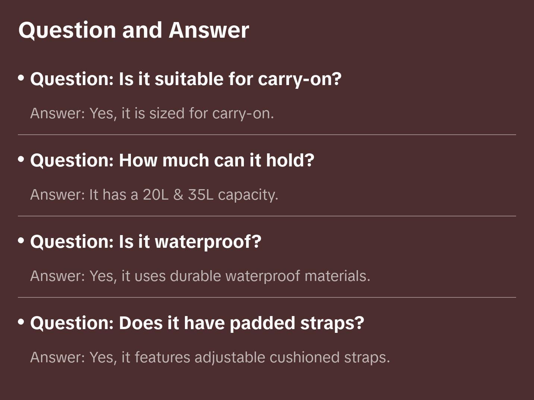This screenshot has height=400, width=534.
Task: Click the word 'Answer' in the heading
Action: tap(209, 30)
